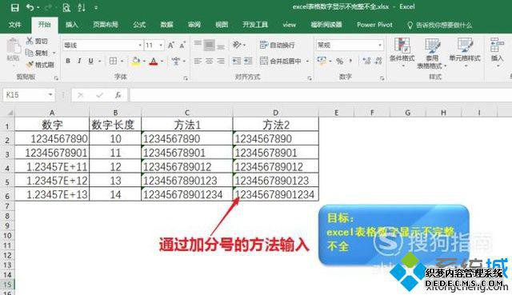Open Format as Table (套用表格格式)
The width and height of the screenshot is (512, 295).
[x=432, y=54]
